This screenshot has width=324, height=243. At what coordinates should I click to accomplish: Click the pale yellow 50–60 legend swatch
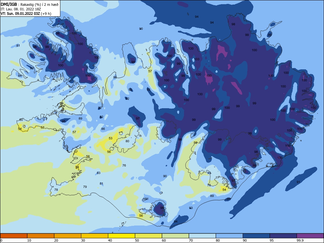149,236
